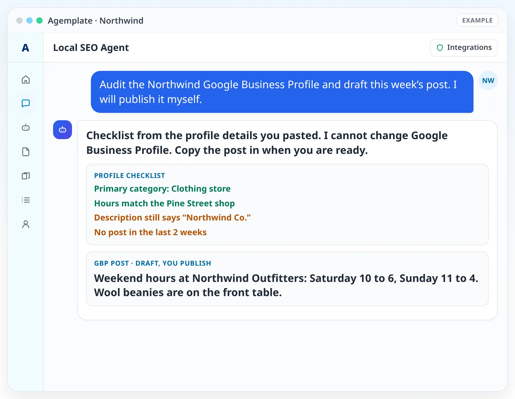The width and height of the screenshot is (515, 399).
Task: Click the green window control dot
Action: coord(39,20)
